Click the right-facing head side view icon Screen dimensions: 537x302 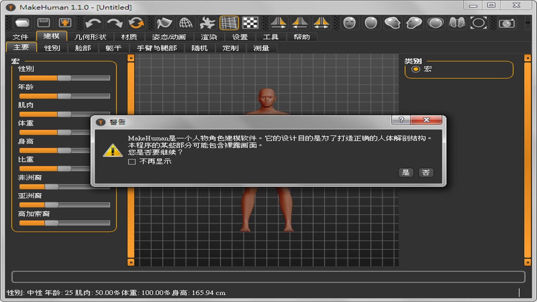point(414,23)
